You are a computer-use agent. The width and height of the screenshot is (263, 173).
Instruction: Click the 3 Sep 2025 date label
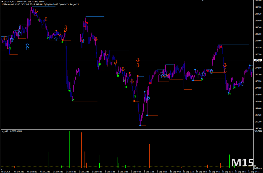pos(6,171)
